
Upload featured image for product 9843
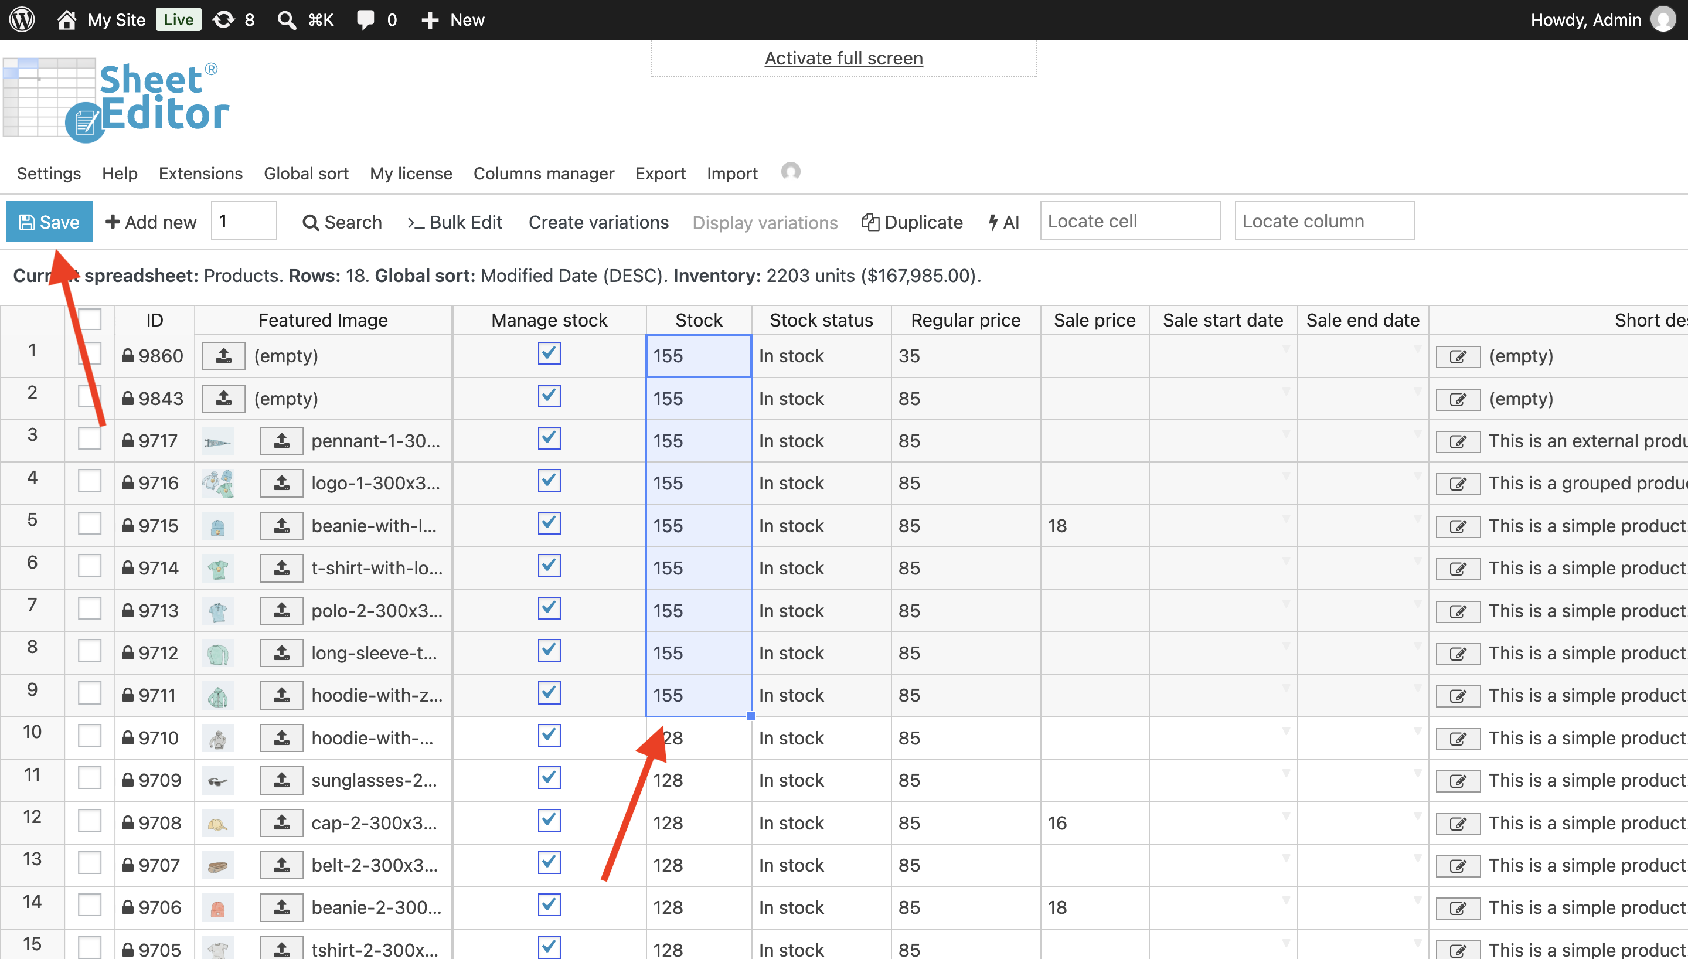click(x=224, y=399)
